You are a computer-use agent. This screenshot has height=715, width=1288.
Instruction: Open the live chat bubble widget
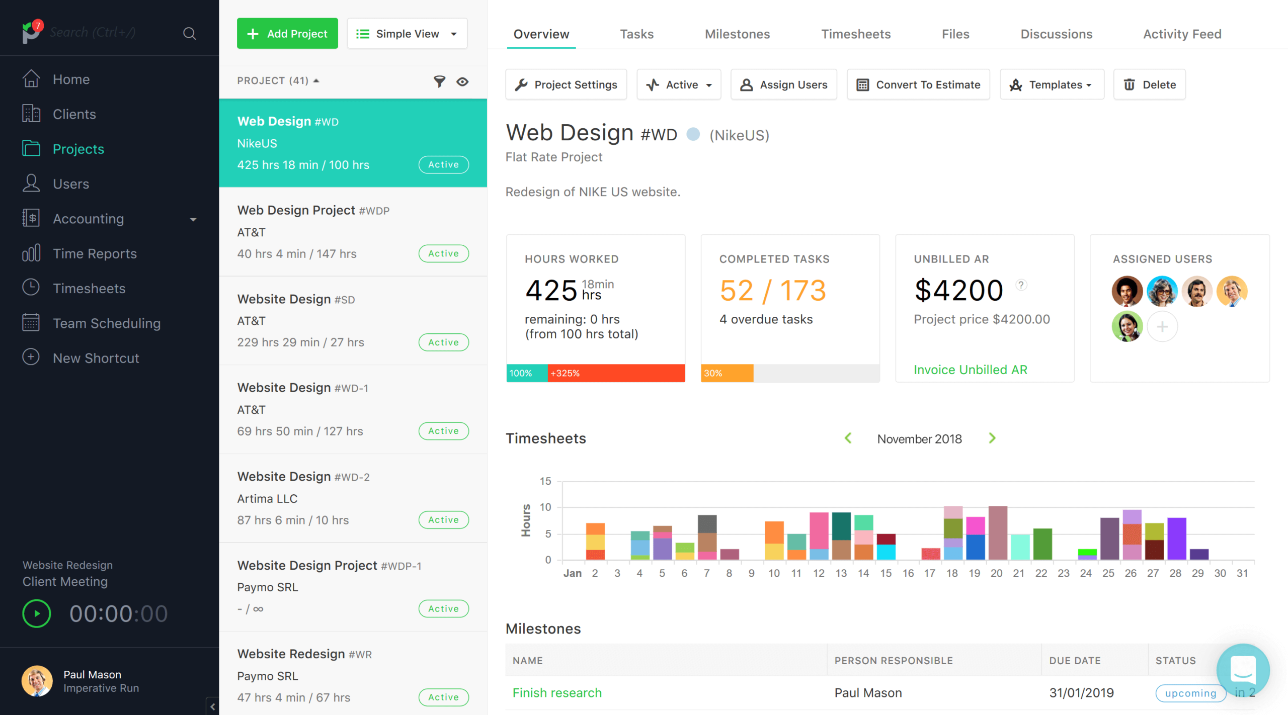pos(1242,669)
